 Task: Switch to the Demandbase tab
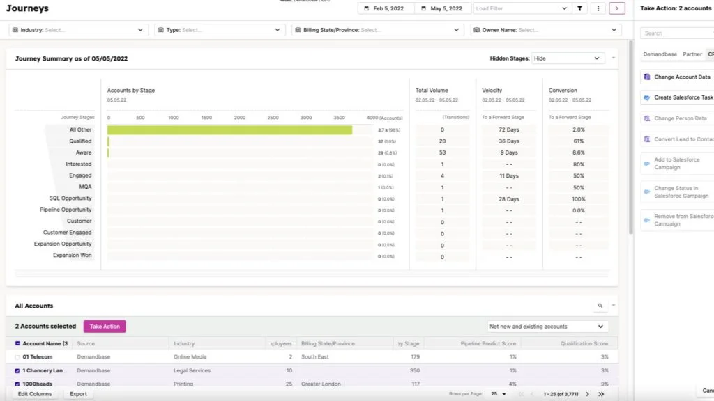click(x=660, y=54)
